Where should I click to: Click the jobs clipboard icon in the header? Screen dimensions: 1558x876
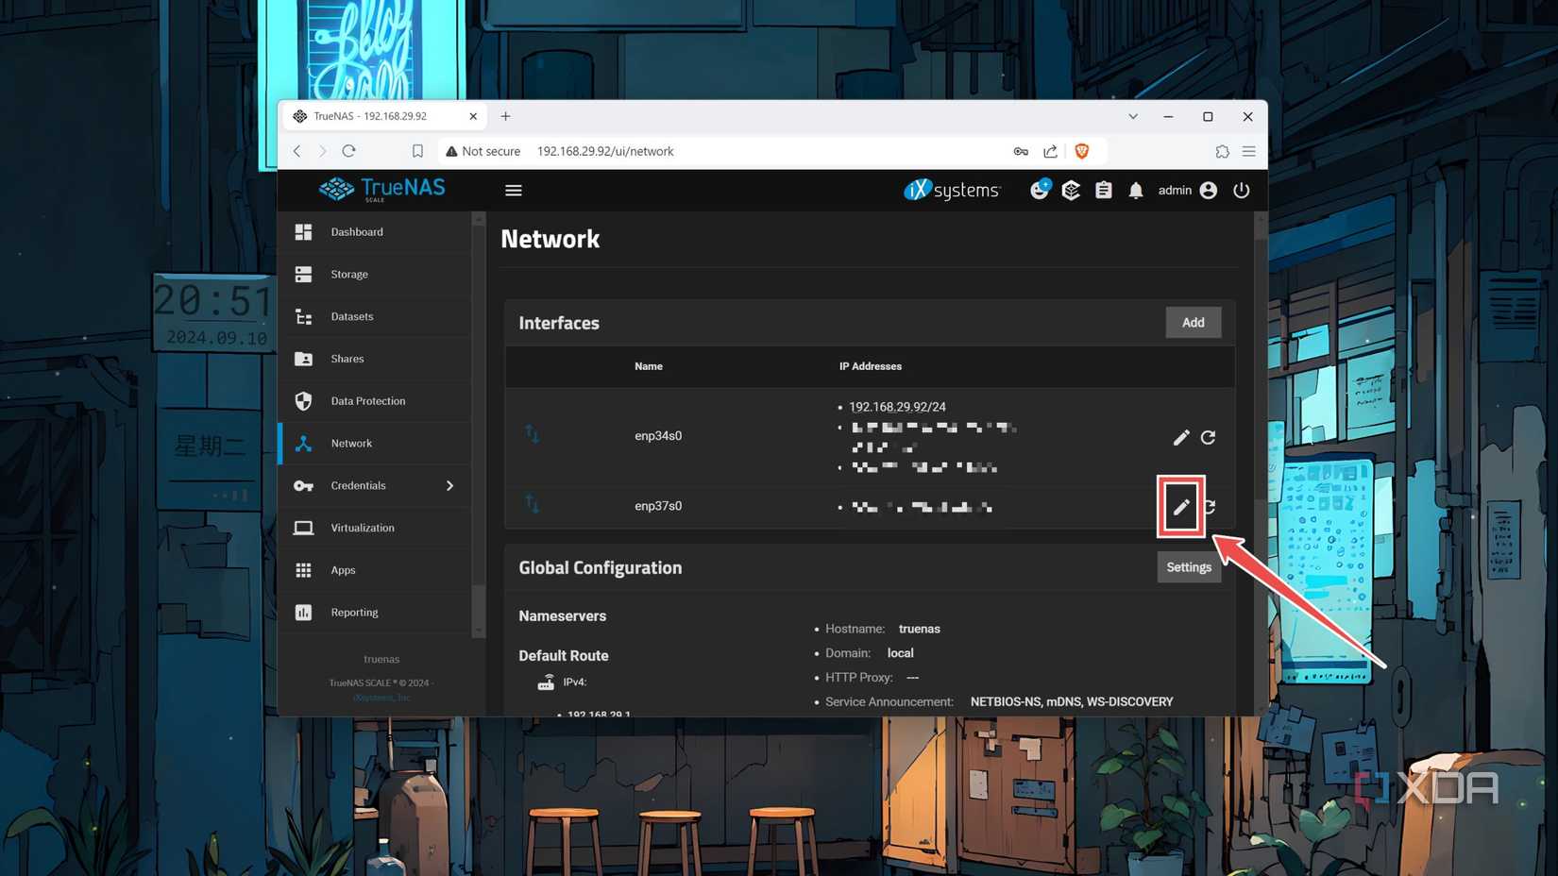pyautogui.click(x=1103, y=190)
